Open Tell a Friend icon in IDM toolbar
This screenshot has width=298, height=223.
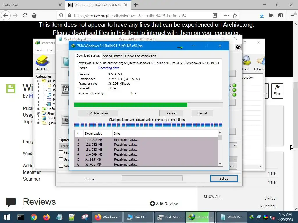pyautogui.click(x=260, y=63)
